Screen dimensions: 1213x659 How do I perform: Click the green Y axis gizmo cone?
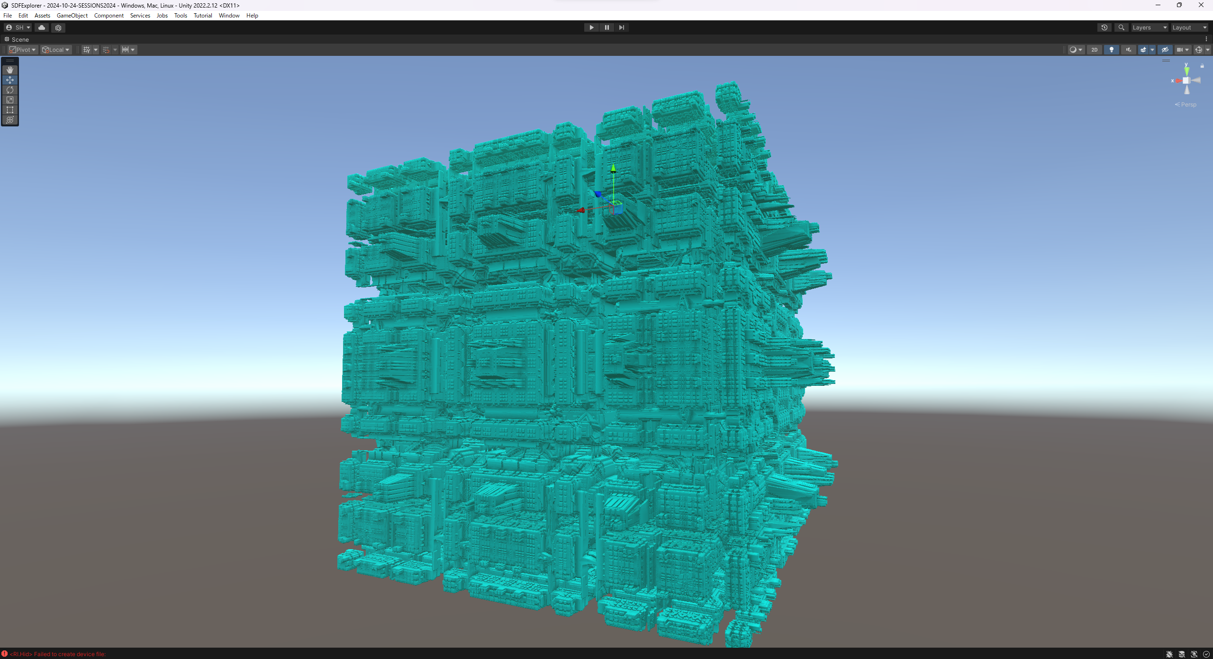(x=1186, y=71)
